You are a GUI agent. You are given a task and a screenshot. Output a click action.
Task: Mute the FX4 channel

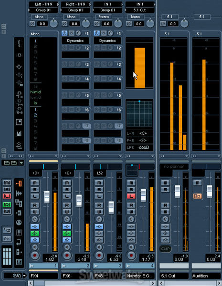coord(34,183)
